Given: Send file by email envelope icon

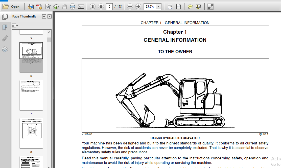Looking at the screenshot, I should pyautogui.click(x=81, y=7).
